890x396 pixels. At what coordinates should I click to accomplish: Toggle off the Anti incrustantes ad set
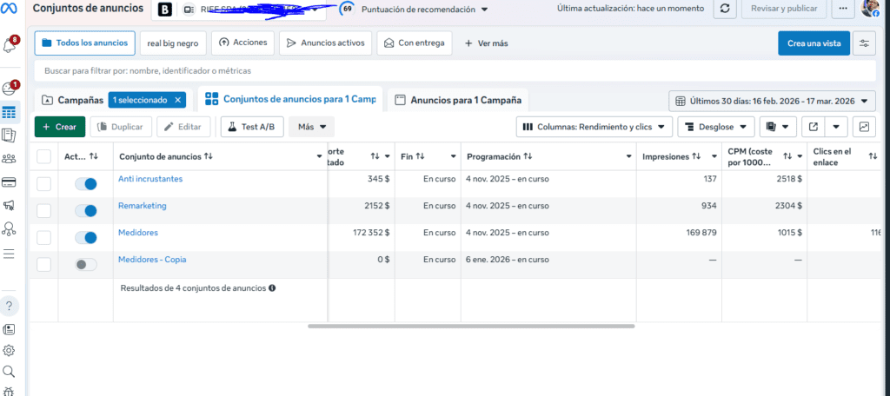86,184
